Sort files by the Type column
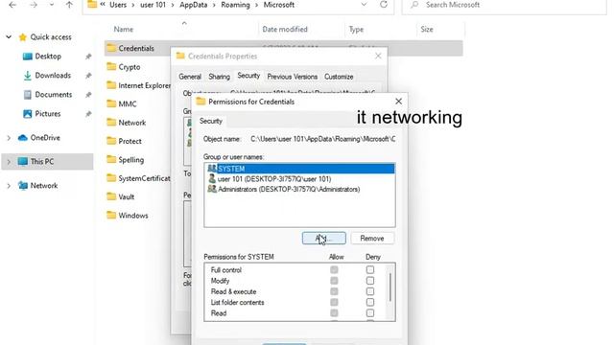This screenshot has width=614, height=345. click(356, 30)
